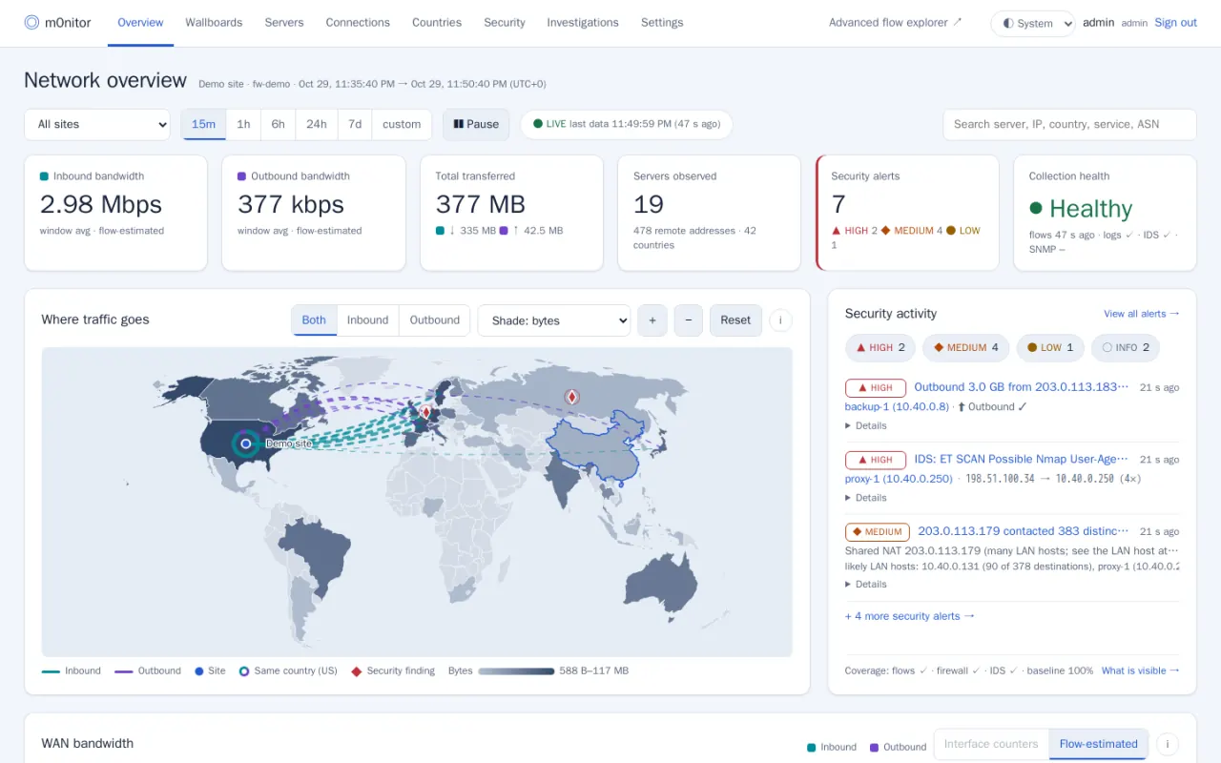Click the Demo site marker on map
The width and height of the screenshot is (1221, 763).
pos(246,443)
